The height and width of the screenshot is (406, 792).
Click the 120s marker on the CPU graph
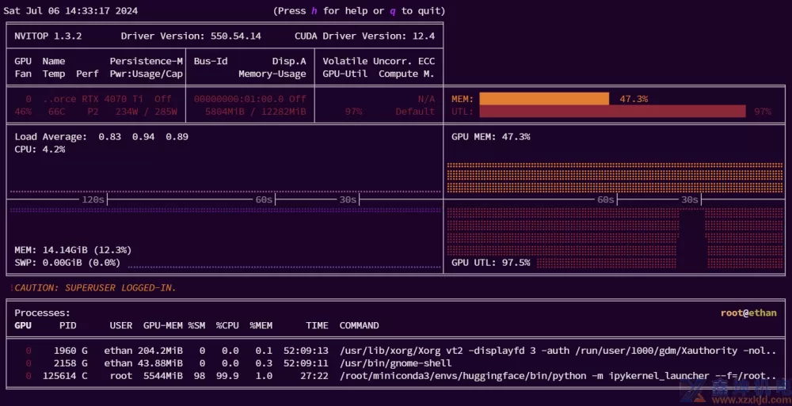pyautogui.click(x=93, y=200)
